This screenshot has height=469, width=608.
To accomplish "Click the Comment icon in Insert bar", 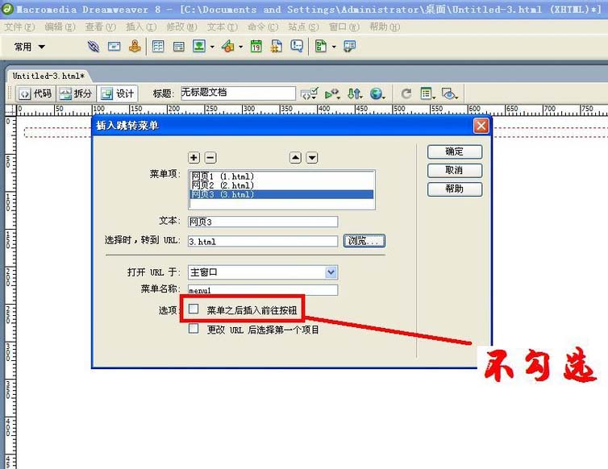I will 297,47.
